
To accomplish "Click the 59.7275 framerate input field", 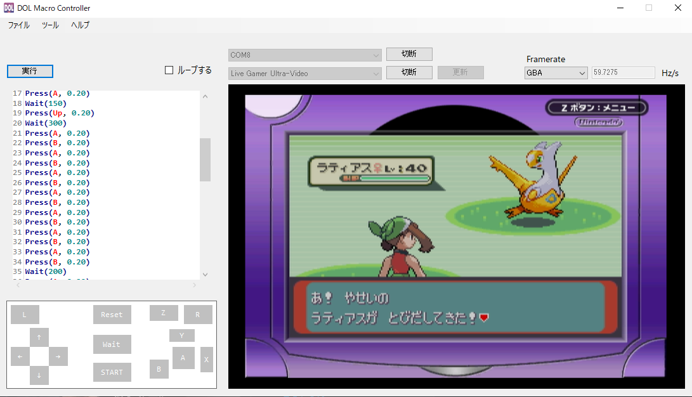I will [x=623, y=72].
